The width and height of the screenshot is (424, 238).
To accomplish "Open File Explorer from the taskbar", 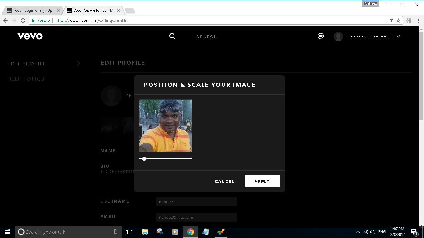I will [145, 232].
